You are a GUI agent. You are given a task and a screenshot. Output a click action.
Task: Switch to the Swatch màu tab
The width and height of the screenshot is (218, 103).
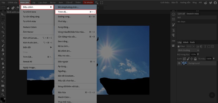pos(193,14)
